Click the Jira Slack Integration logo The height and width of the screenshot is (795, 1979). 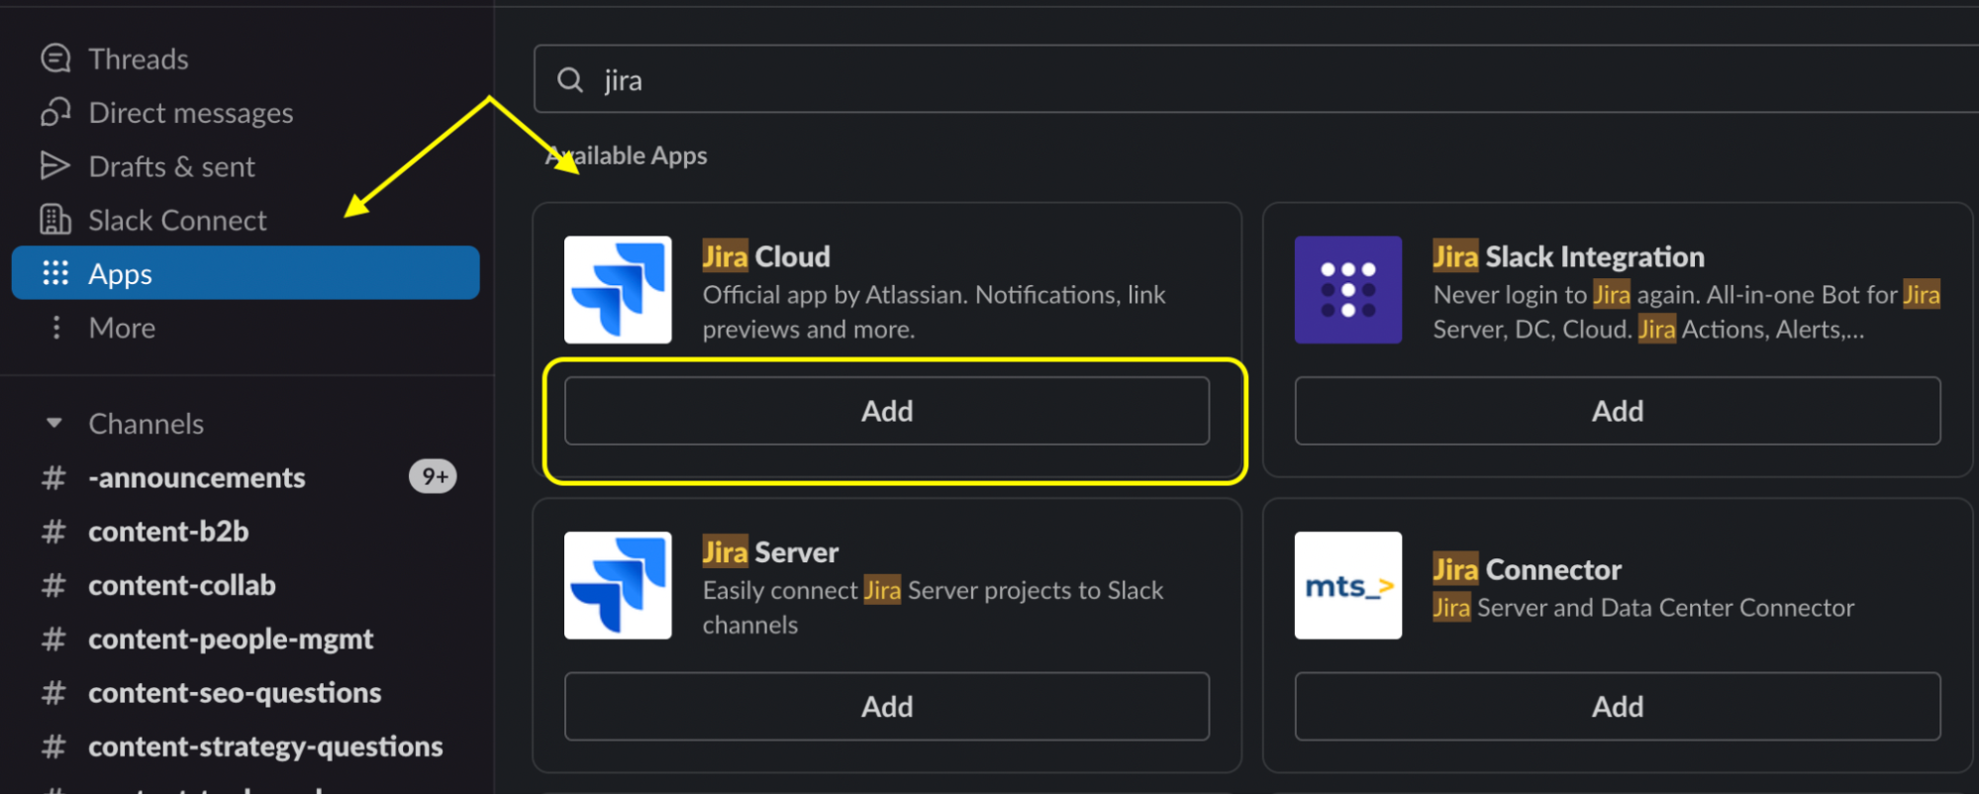pos(1348,290)
